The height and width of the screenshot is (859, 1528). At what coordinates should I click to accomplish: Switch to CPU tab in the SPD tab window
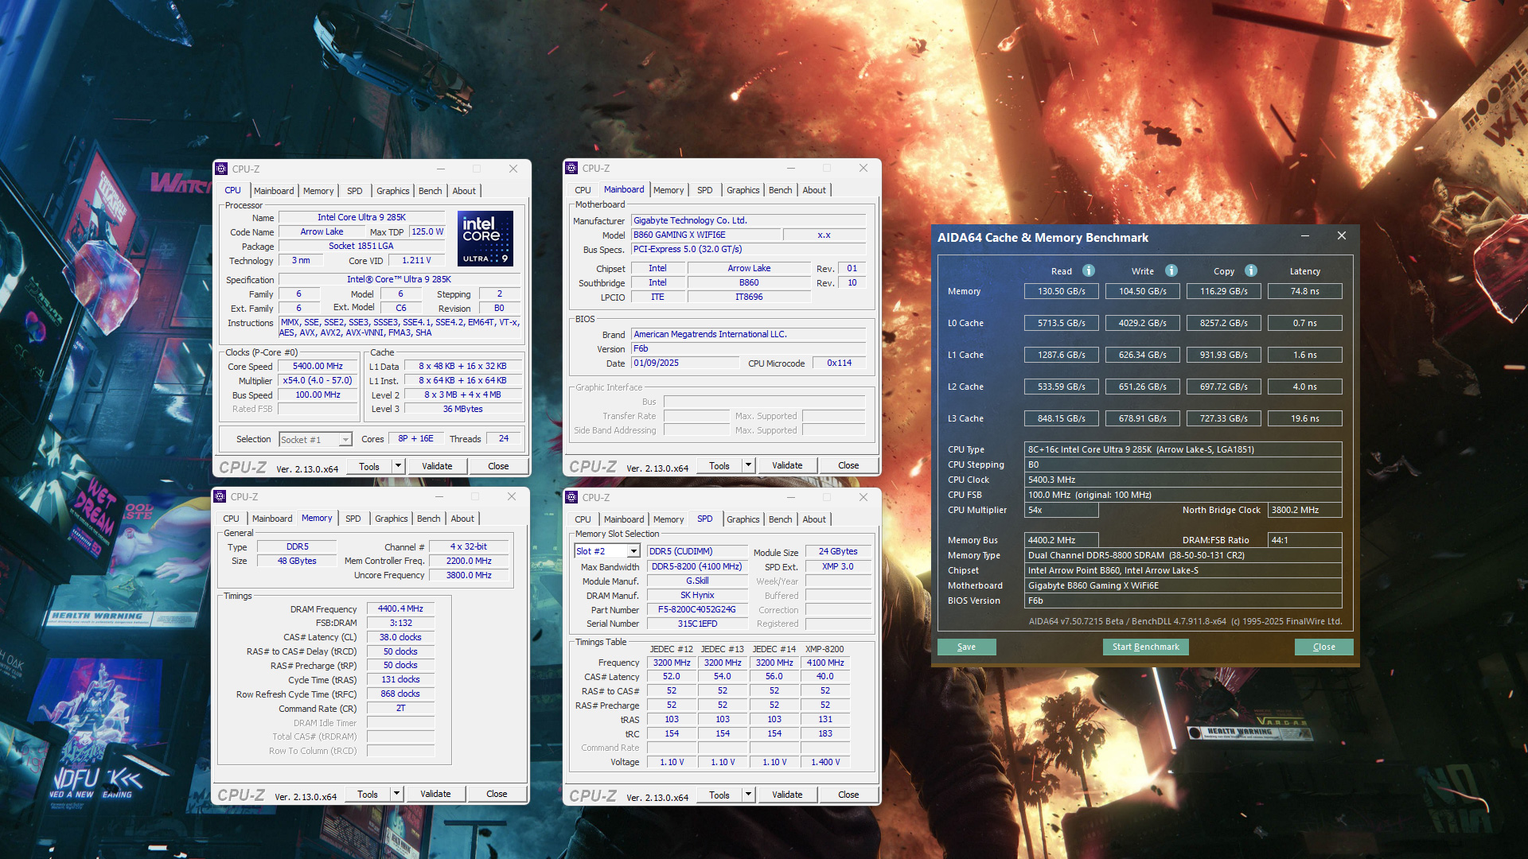tap(583, 519)
